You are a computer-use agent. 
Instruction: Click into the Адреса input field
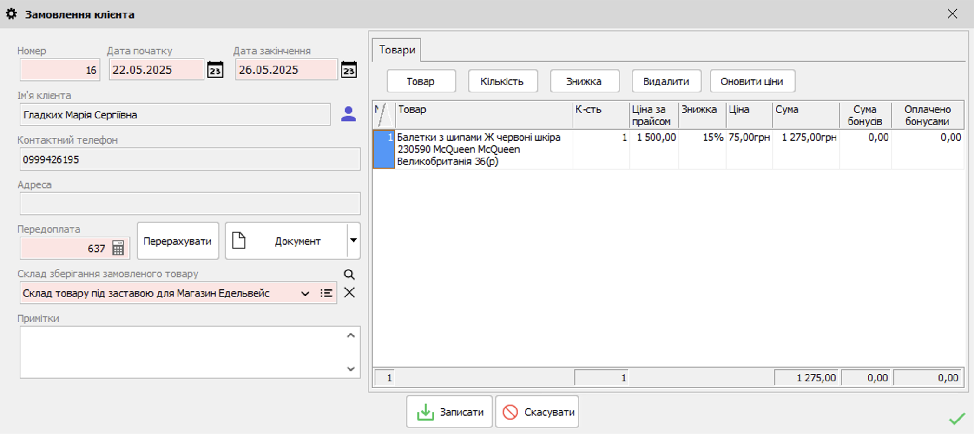point(190,204)
